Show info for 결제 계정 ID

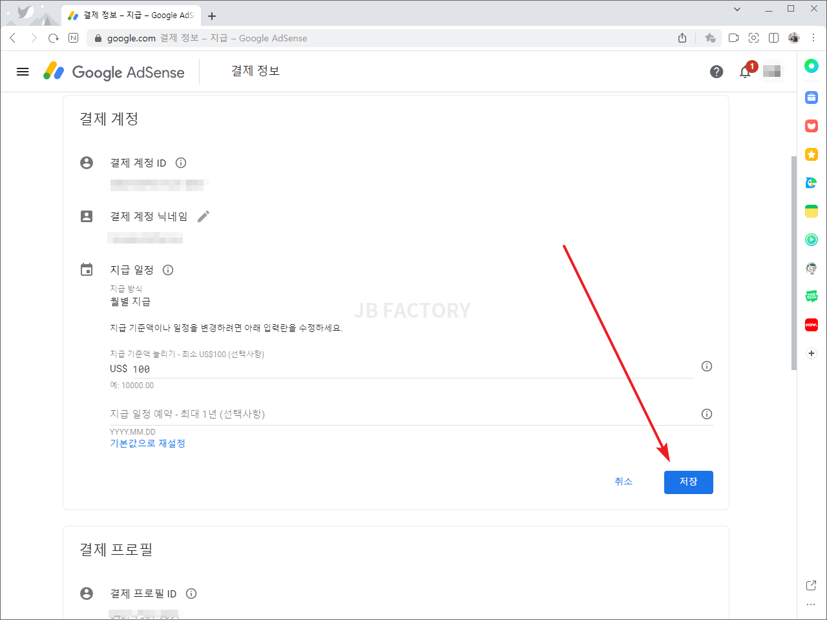[x=181, y=163]
